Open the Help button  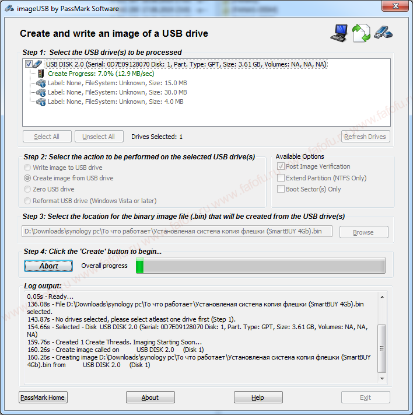pos(258,397)
